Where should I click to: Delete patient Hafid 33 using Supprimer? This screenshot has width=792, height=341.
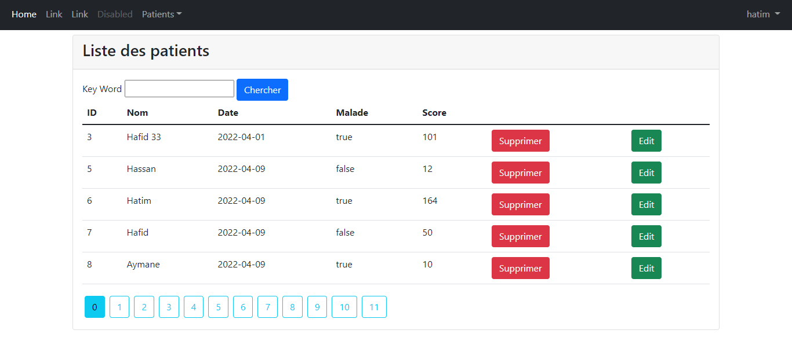[520, 141]
